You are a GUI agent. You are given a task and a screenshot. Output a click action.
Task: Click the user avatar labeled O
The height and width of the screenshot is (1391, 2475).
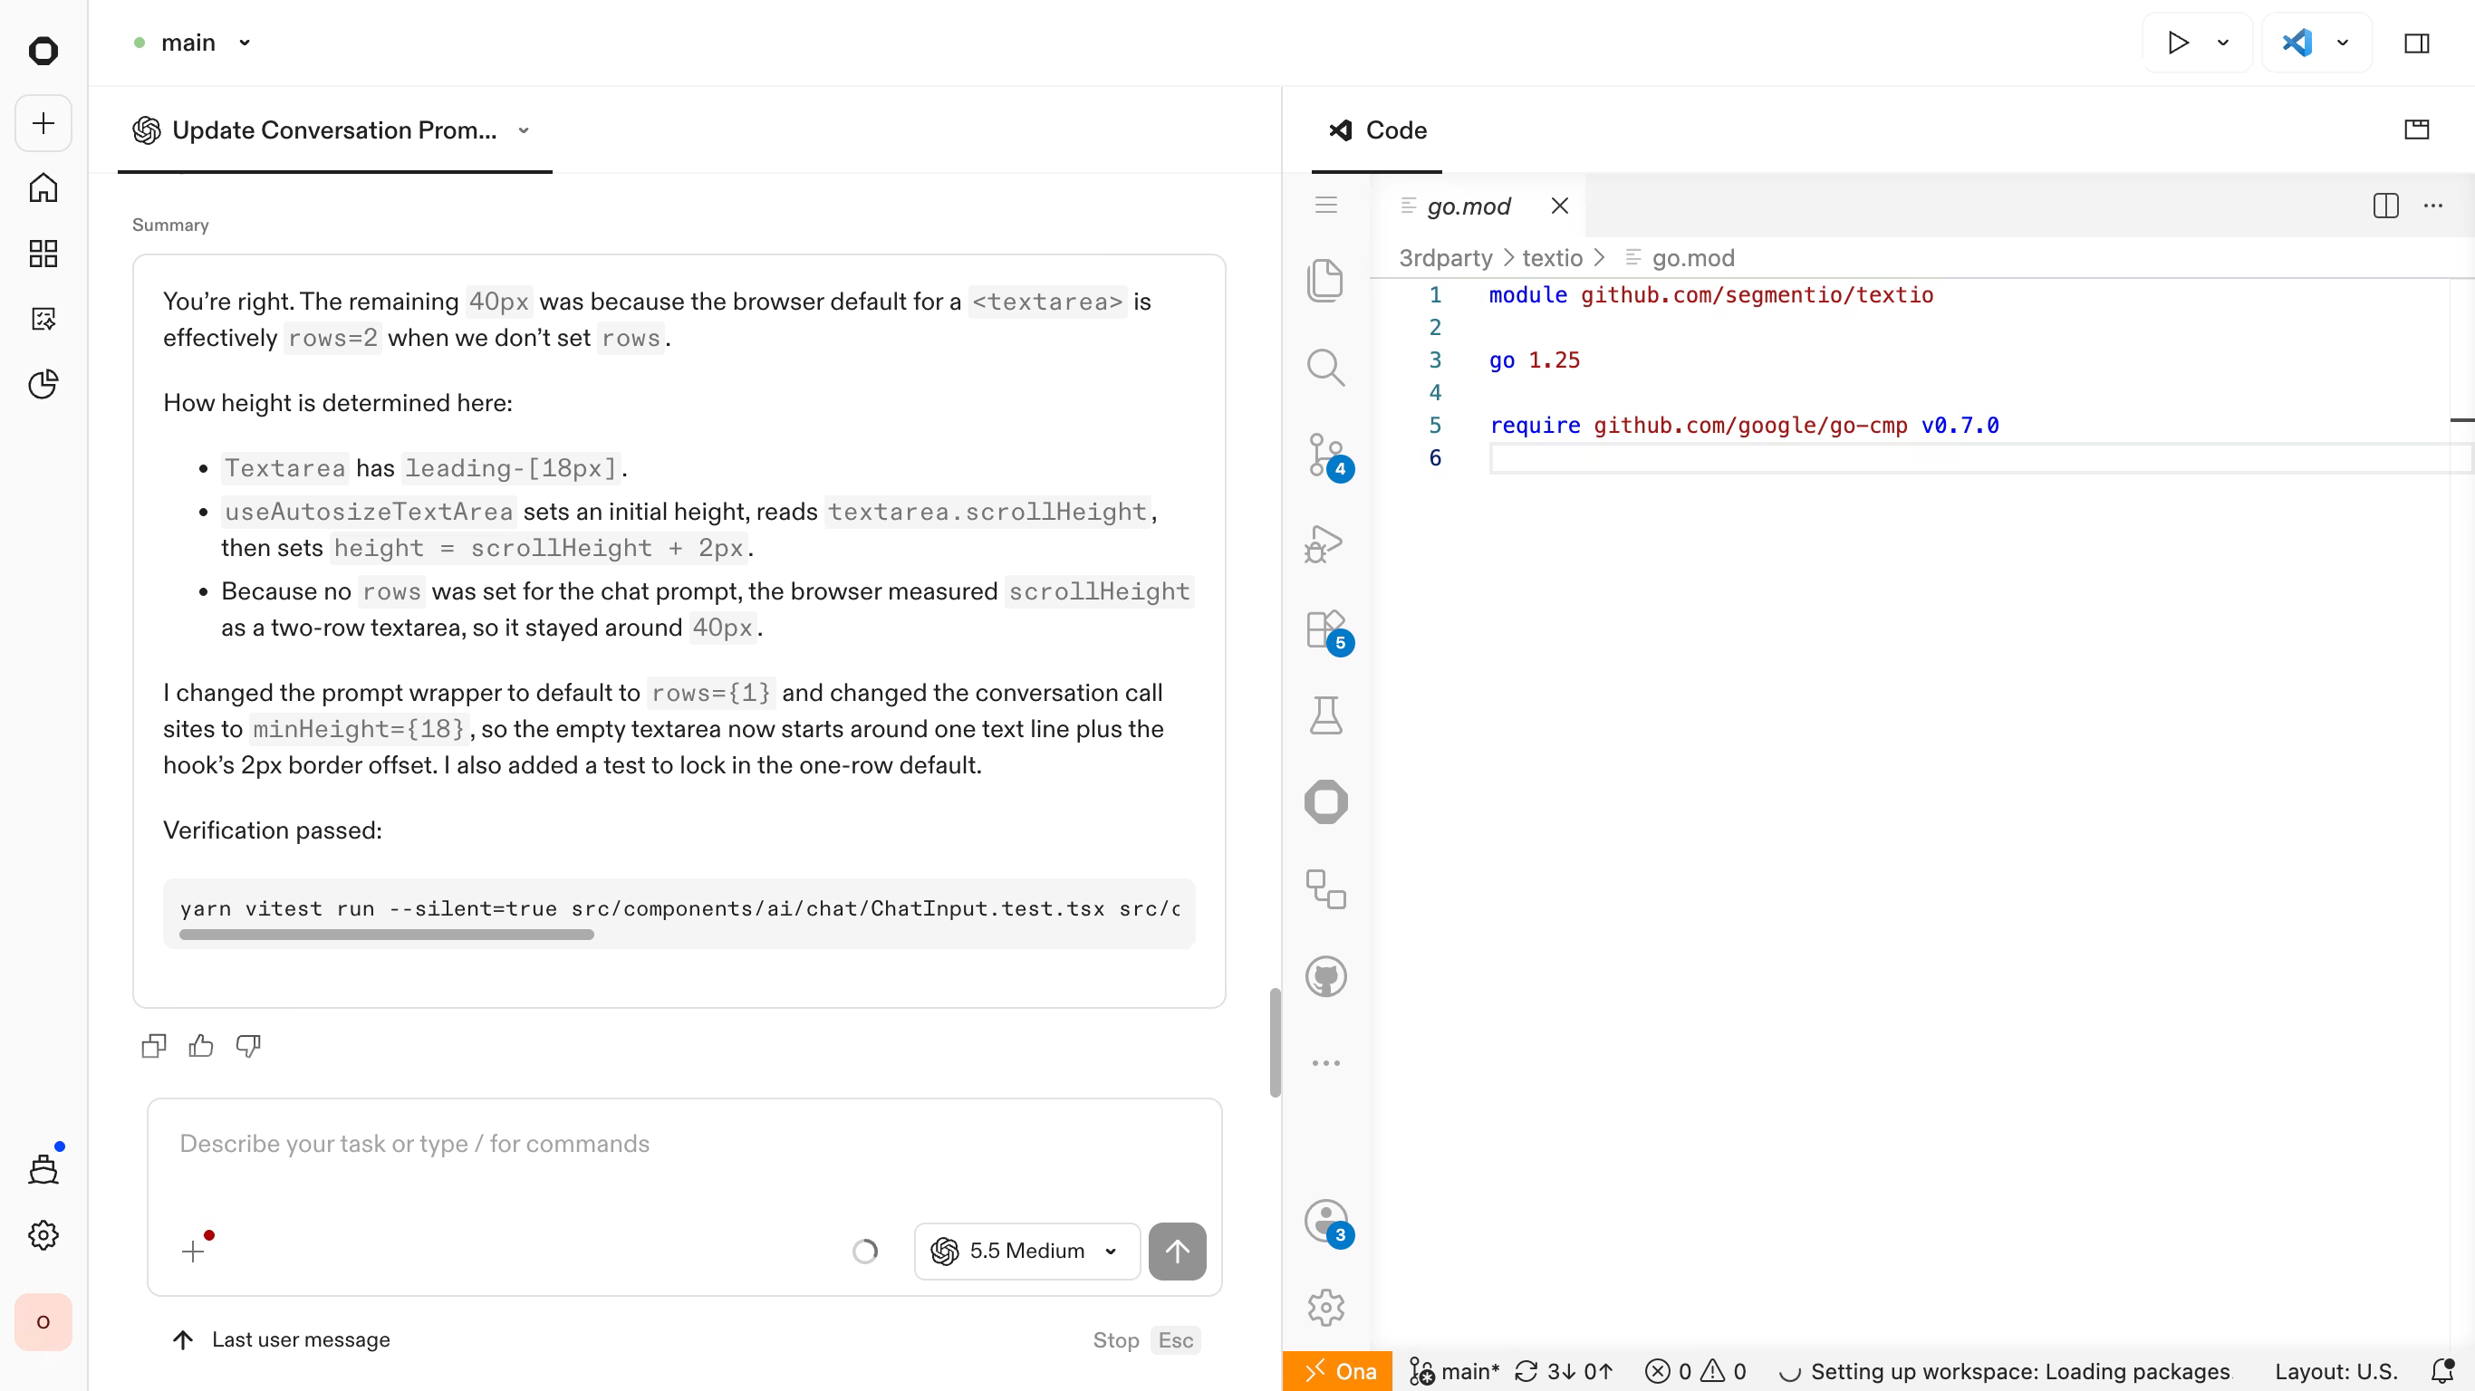point(43,1322)
